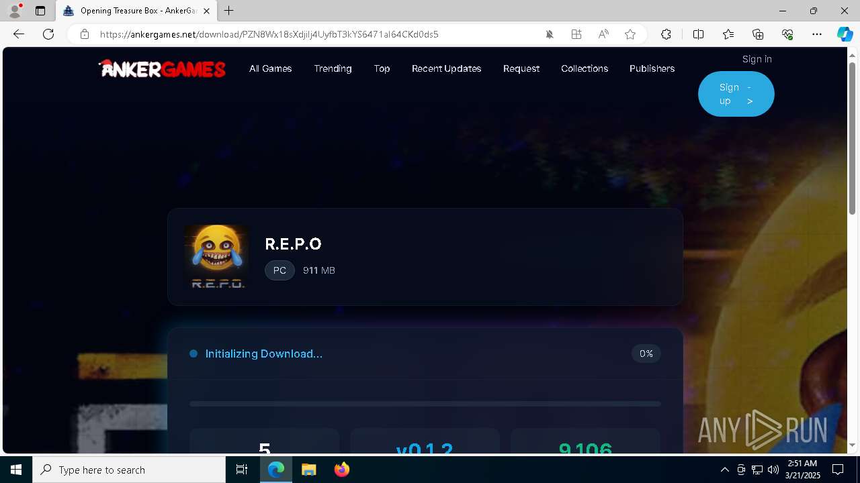Refresh the current page

[x=48, y=34]
